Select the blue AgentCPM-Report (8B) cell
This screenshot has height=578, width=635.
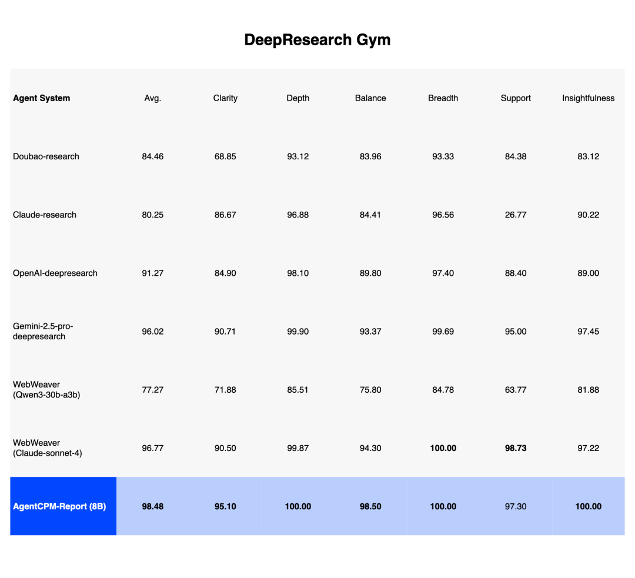63,506
